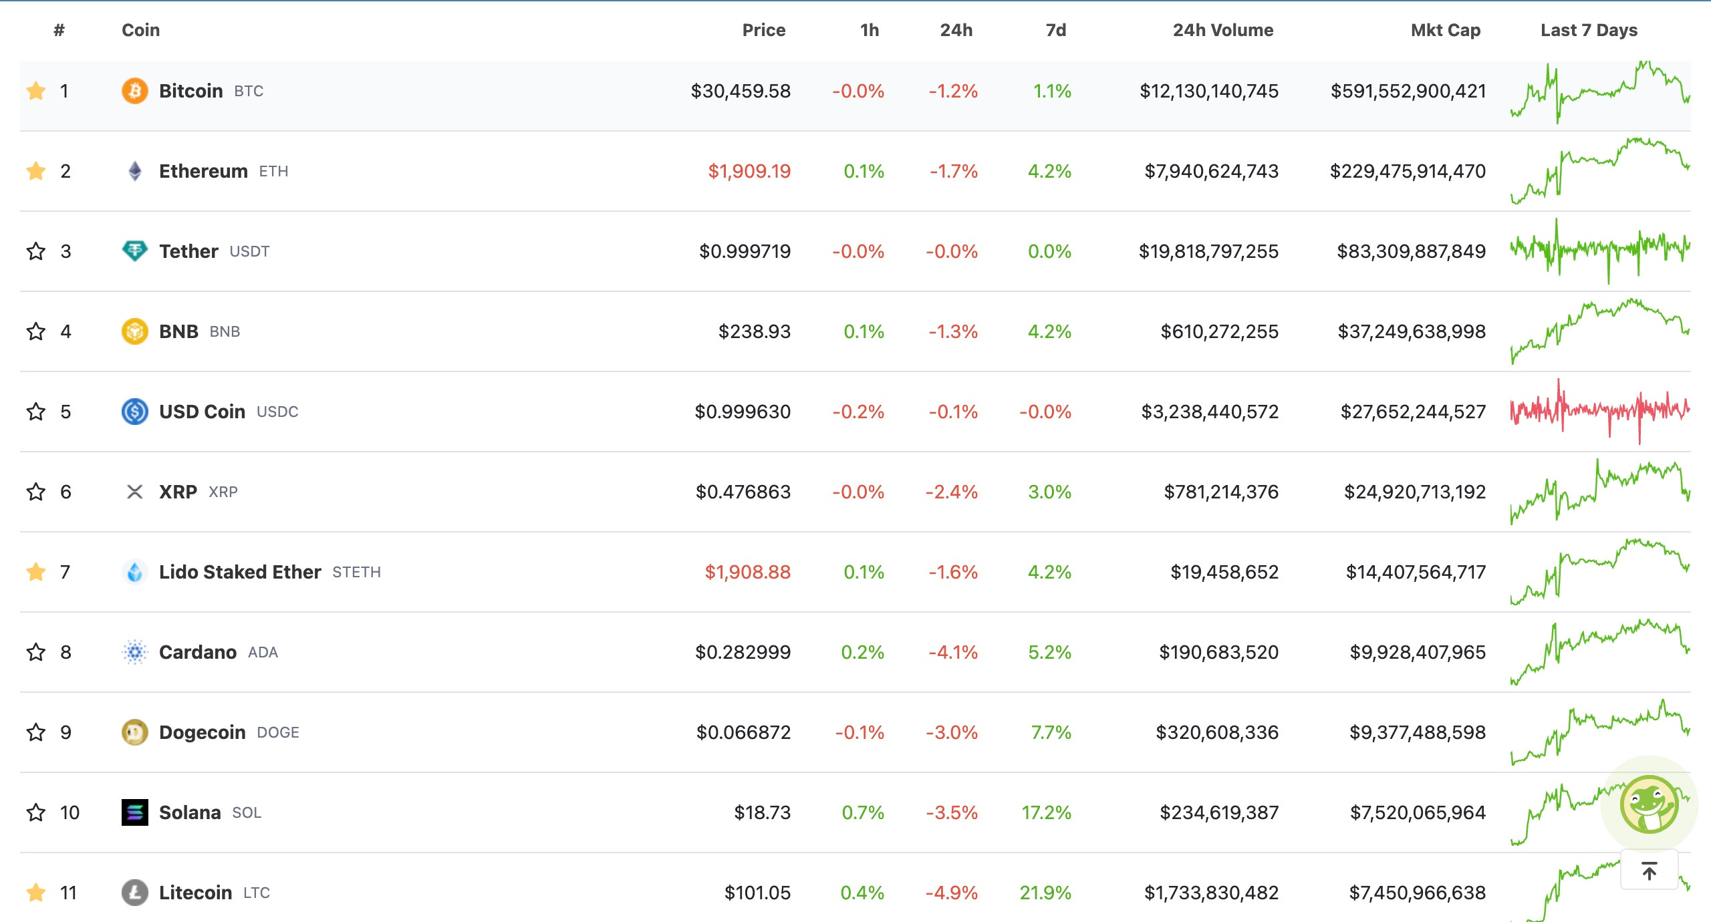The width and height of the screenshot is (1711, 922).
Task: Sort by the # rank column header
Action: pos(59,30)
